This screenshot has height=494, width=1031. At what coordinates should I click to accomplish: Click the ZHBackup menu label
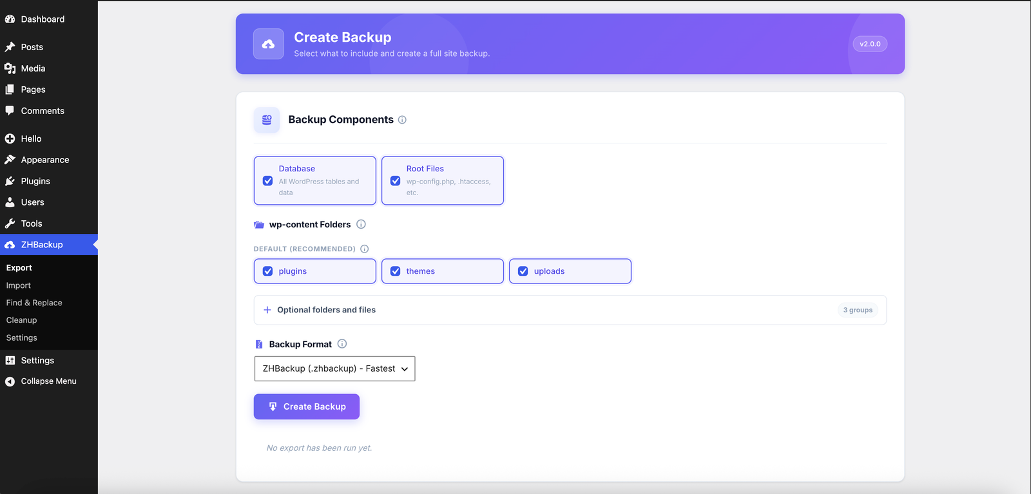point(42,245)
